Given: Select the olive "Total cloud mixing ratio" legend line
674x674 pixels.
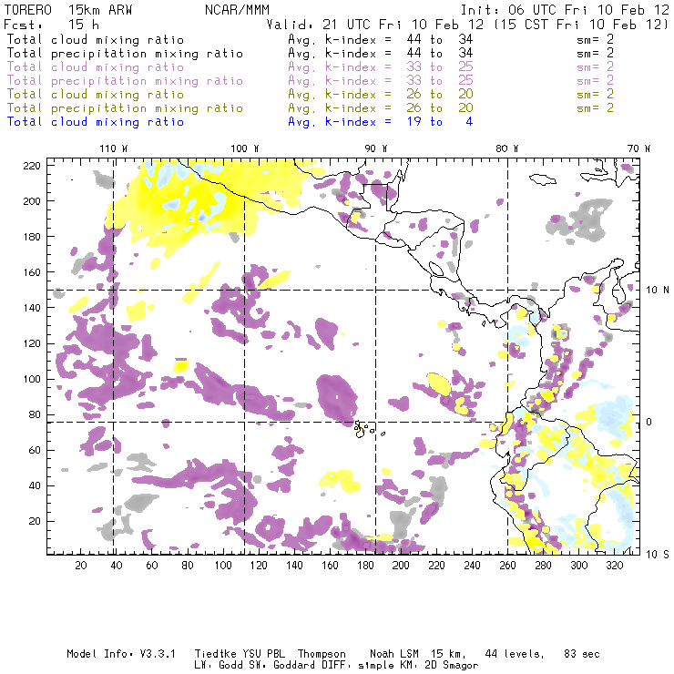Looking at the screenshot, I should 96,94.
